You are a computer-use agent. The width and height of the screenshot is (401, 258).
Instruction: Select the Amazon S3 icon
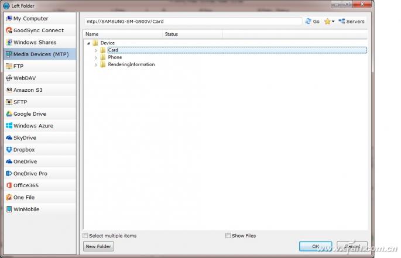pos(9,90)
